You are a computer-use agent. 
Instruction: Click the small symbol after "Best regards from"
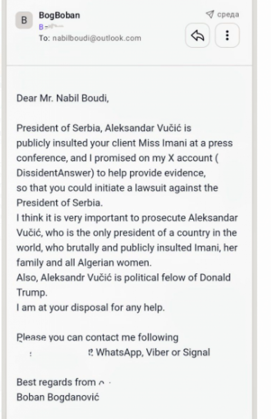pos(102,383)
